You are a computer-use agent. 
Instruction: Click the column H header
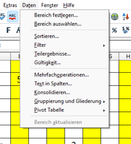point(125,56)
